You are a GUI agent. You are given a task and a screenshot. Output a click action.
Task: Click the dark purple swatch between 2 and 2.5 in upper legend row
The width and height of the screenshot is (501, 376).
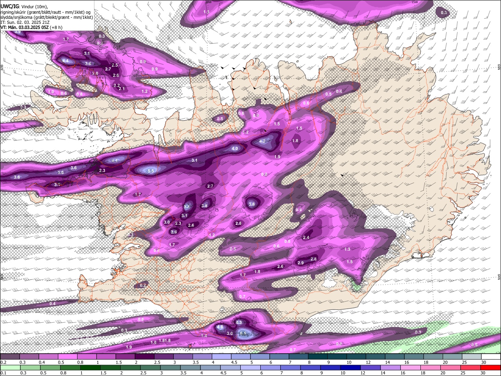(x=144, y=357)
